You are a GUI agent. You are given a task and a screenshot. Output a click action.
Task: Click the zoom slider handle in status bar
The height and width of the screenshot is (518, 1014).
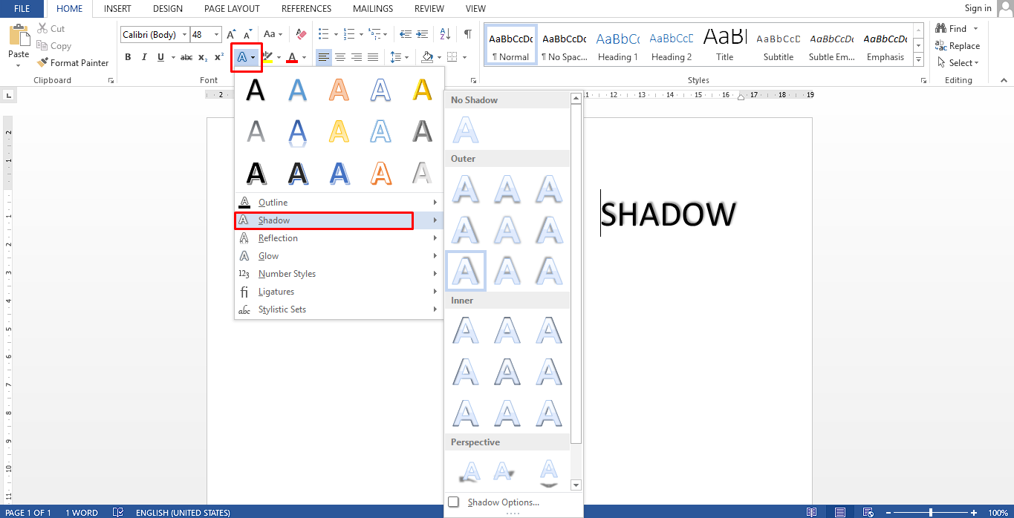[931, 513]
